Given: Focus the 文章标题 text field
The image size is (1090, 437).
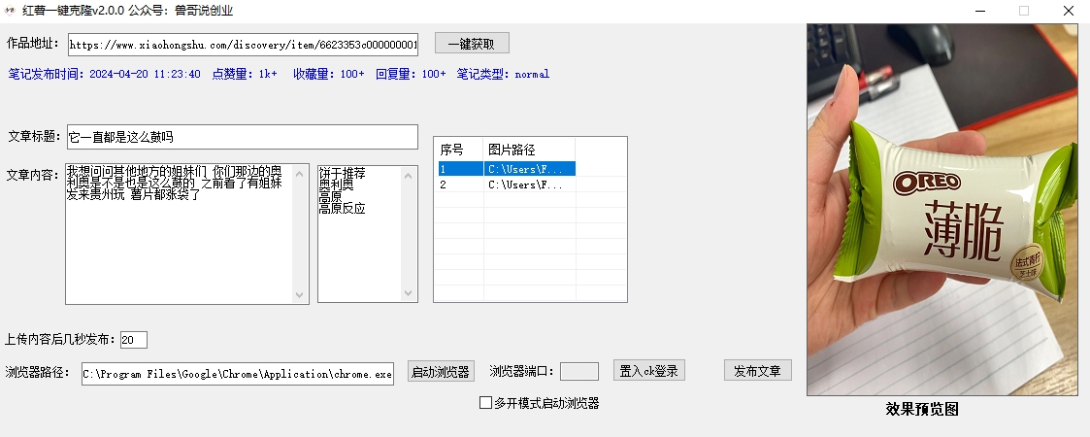Looking at the screenshot, I should pyautogui.click(x=243, y=137).
